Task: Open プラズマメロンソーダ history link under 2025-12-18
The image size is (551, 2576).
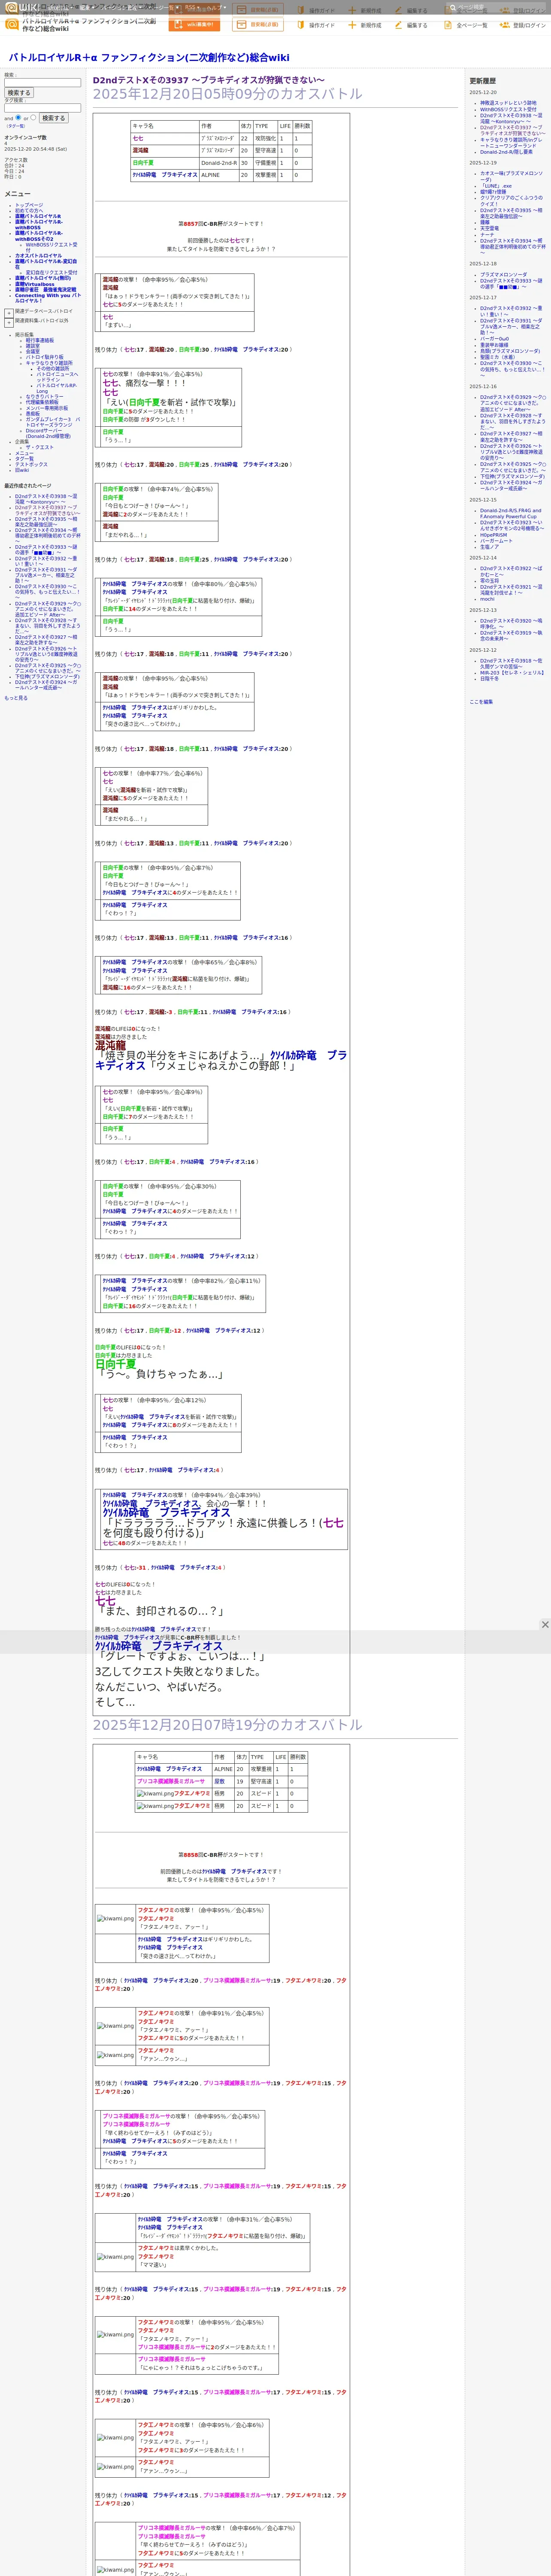Action: pyautogui.click(x=503, y=275)
